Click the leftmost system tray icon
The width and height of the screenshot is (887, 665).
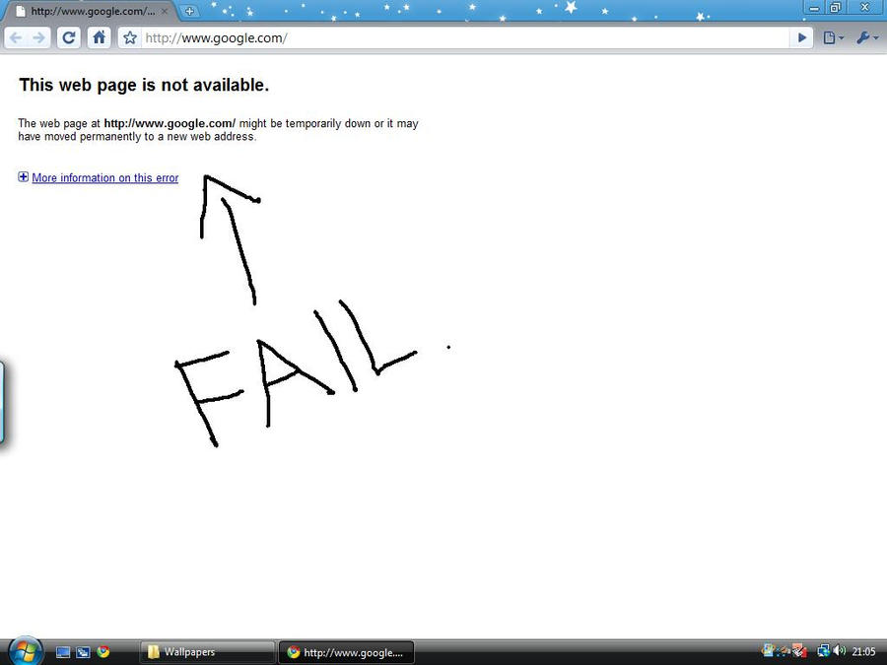click(768, 651)
